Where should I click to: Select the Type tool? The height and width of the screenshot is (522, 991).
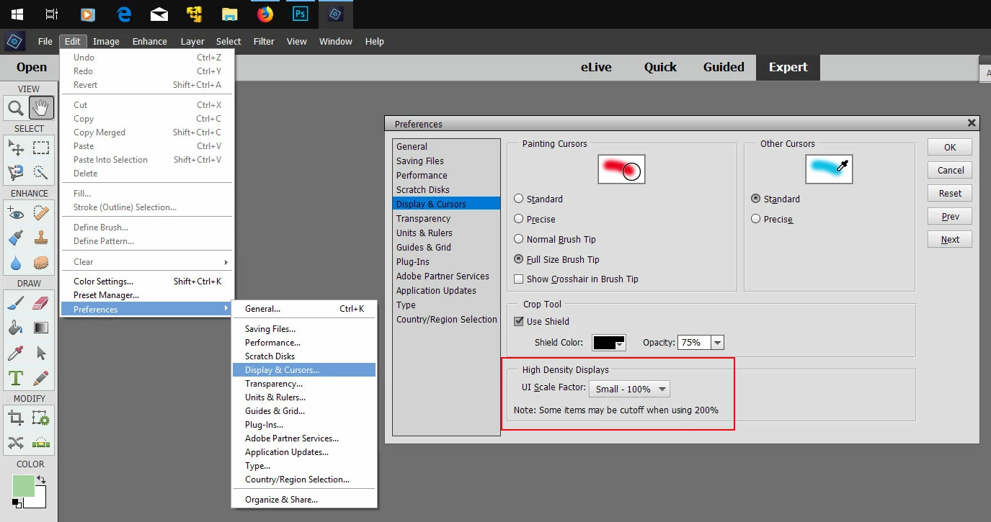(16, 377)
